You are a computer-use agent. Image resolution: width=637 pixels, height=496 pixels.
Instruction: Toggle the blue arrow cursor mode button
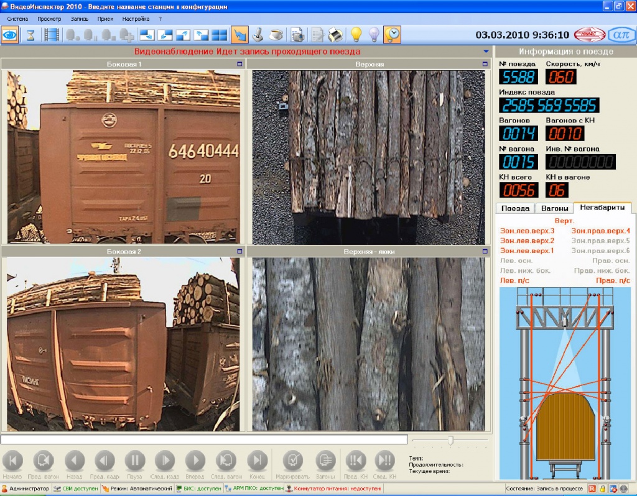(239, 35)
